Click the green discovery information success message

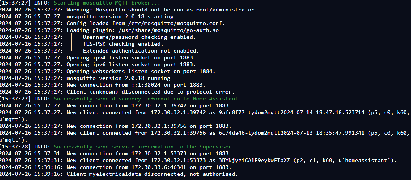(x=147, y=99)
